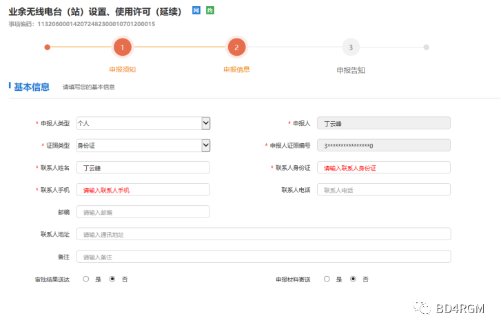The height and width of the screenshot is (329, 501).
Task: Select 是 for 申报材料寄送
Action: [327, 279]
